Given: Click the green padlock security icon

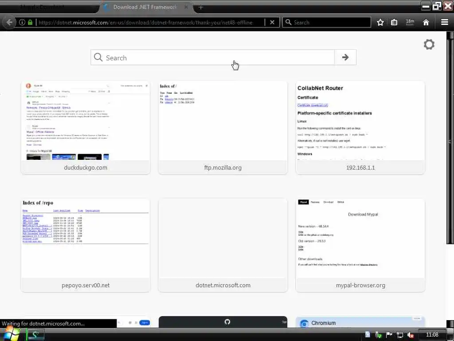Looking at the screenshot, I should 30,22.
